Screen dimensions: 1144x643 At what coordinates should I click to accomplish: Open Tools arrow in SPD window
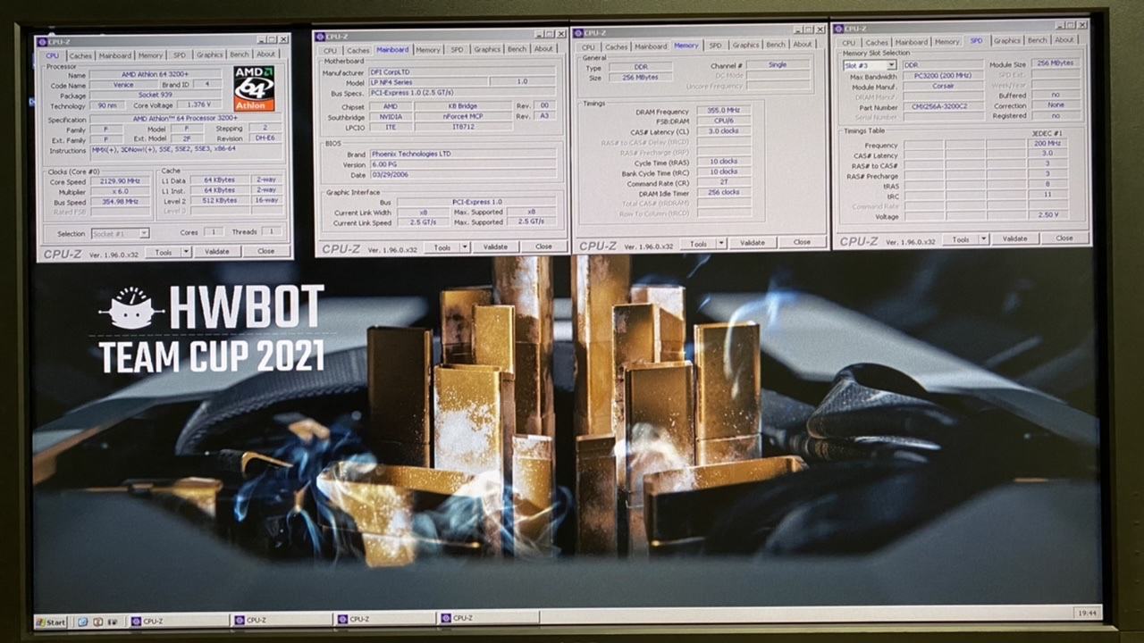984,239
